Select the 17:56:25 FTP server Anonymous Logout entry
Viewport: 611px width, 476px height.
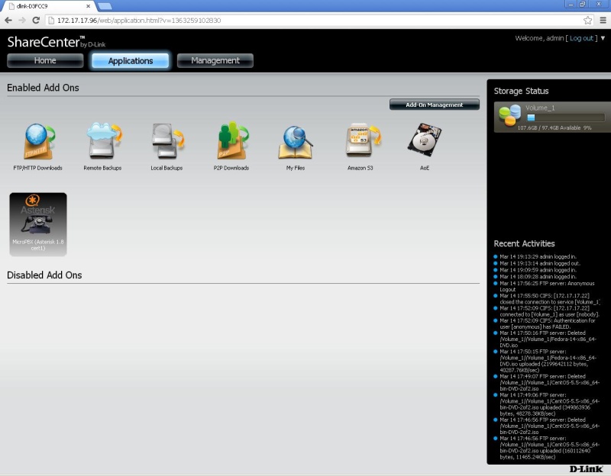click(x=547, y=287)
